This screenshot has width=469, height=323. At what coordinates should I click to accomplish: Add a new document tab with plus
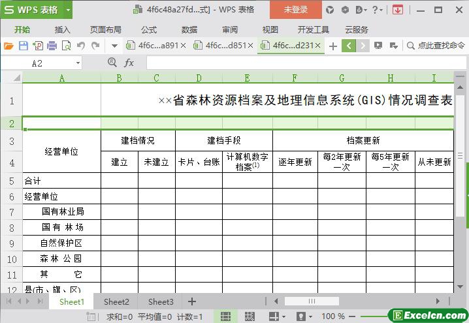point(333,46)
